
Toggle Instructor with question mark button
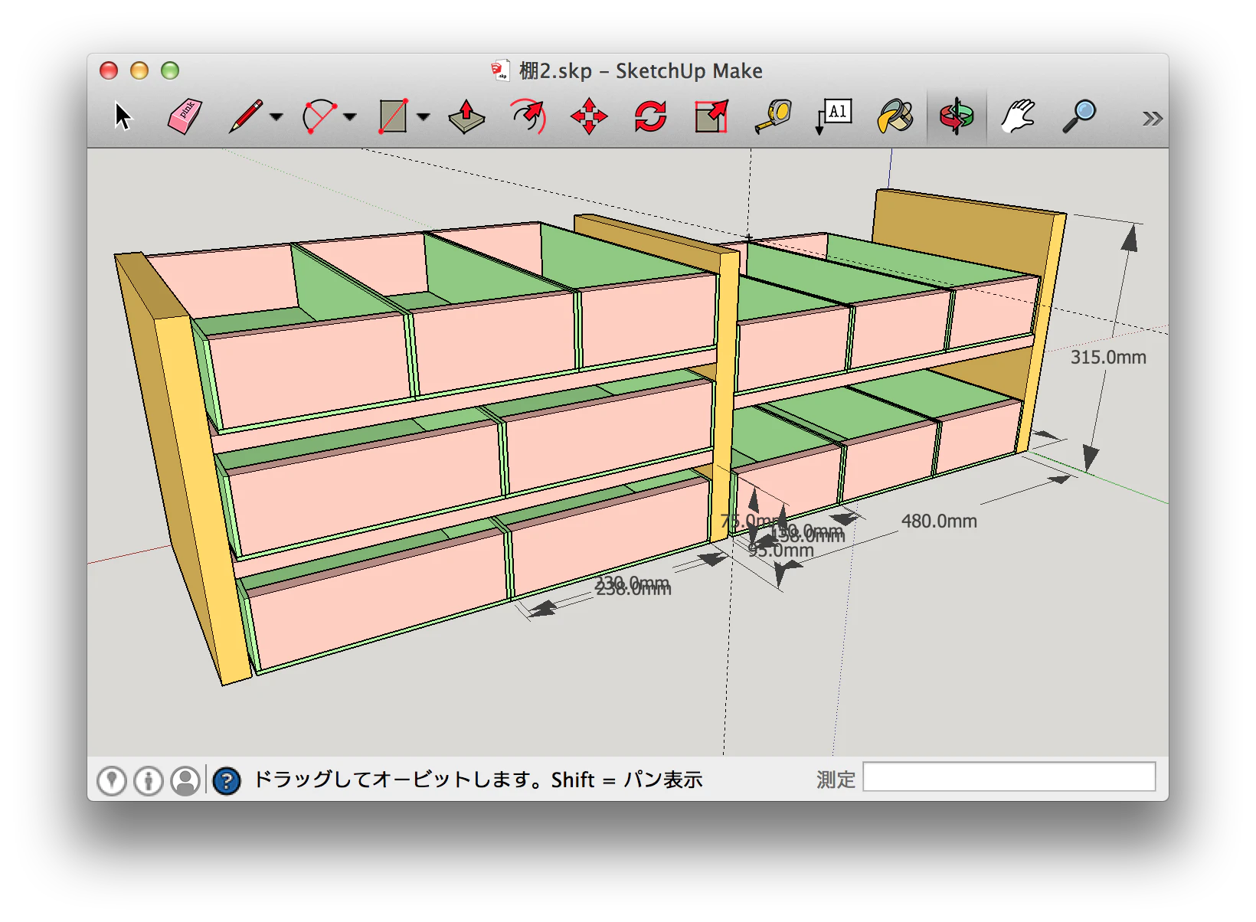[227, 780]
